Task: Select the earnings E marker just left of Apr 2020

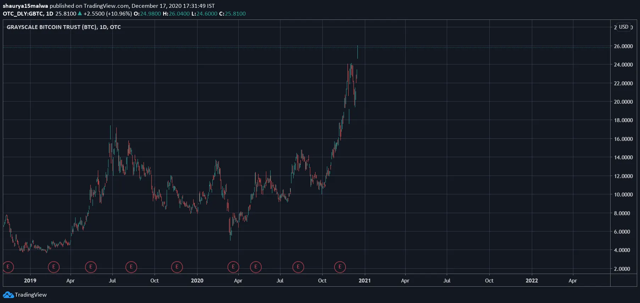Action: pos(233,267)
